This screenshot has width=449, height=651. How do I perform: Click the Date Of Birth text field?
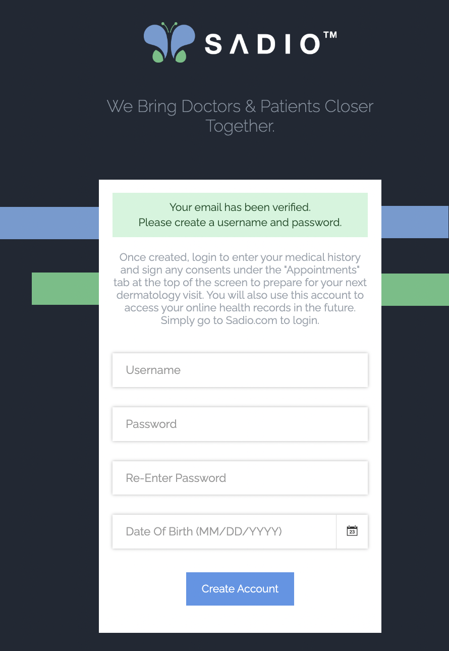pyautogui.click(x=224, y=531)
